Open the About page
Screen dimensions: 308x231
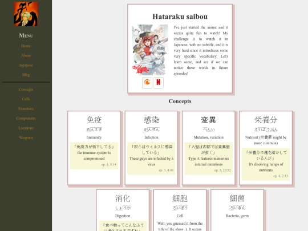(x=26, y=55)
